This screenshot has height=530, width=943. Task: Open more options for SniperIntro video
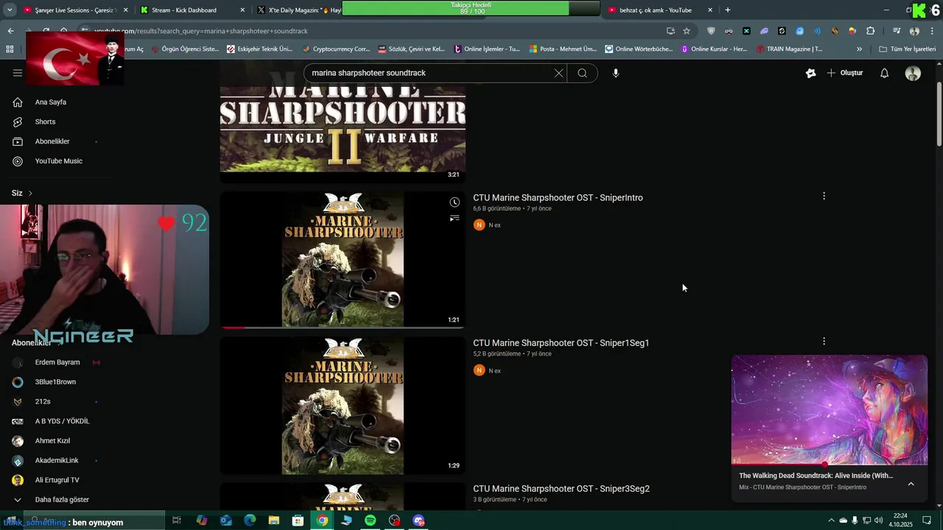[824, 196]
